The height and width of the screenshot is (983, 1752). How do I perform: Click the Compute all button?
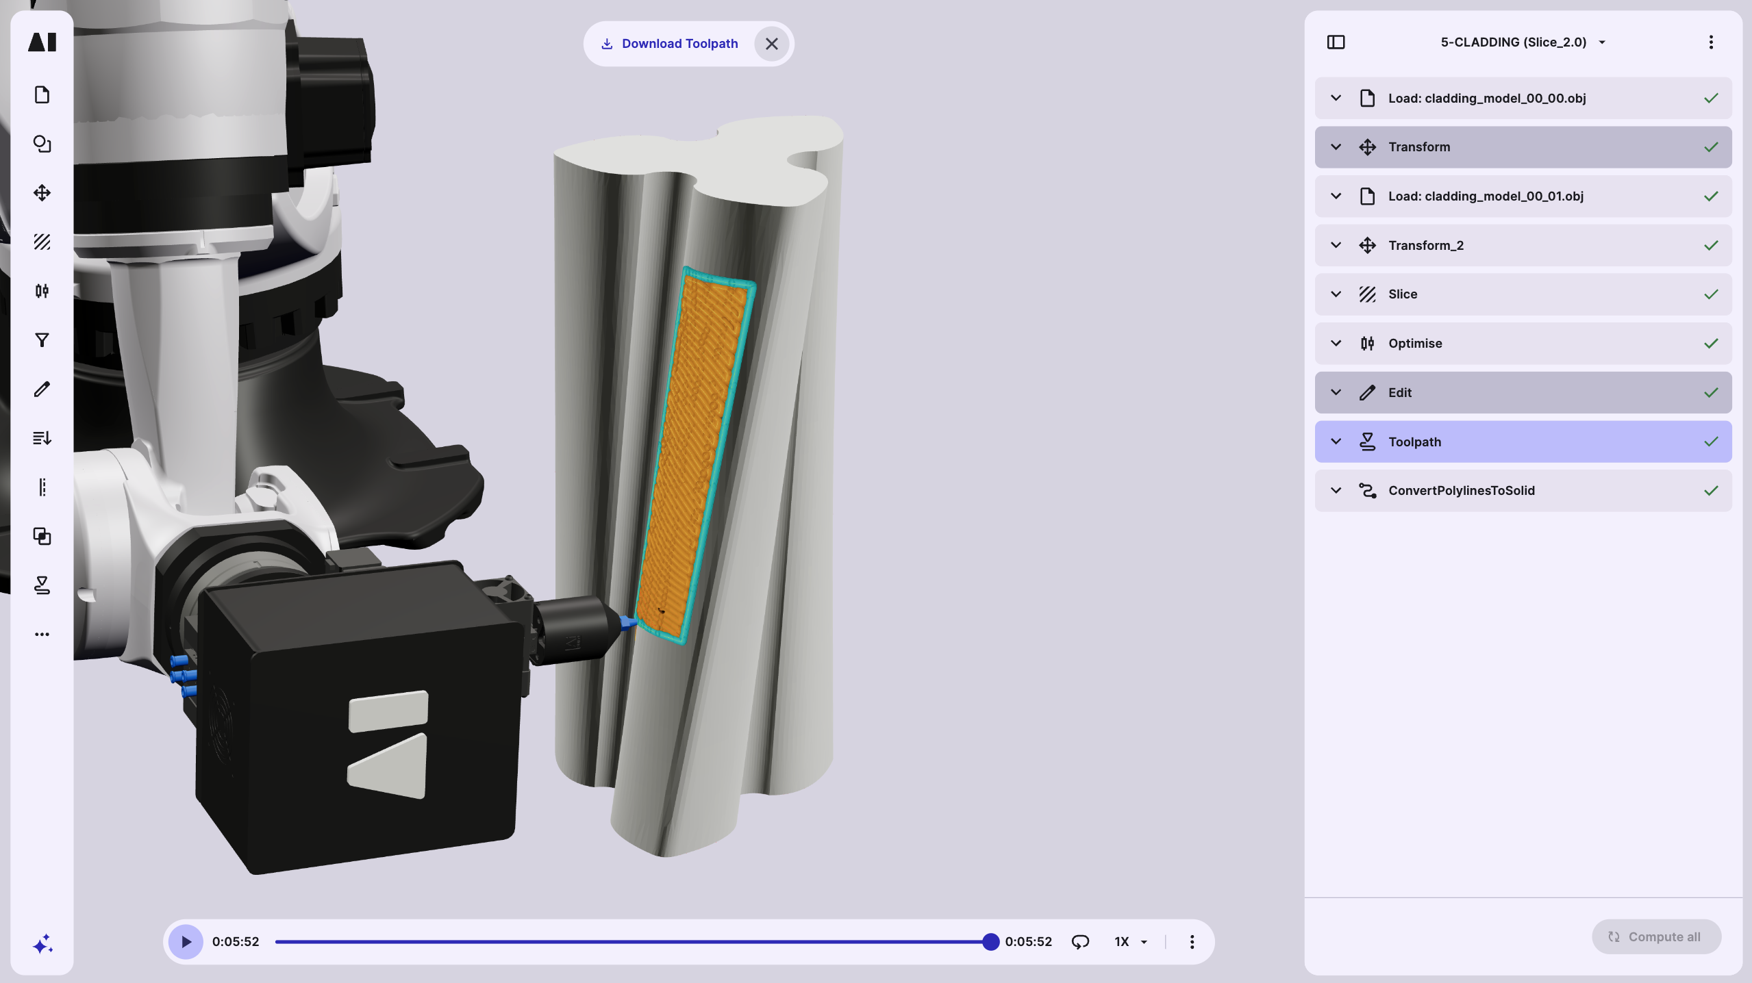(1656, 936)
